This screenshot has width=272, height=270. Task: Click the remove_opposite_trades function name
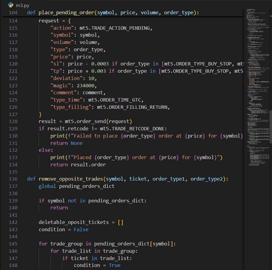pos(71,179)
